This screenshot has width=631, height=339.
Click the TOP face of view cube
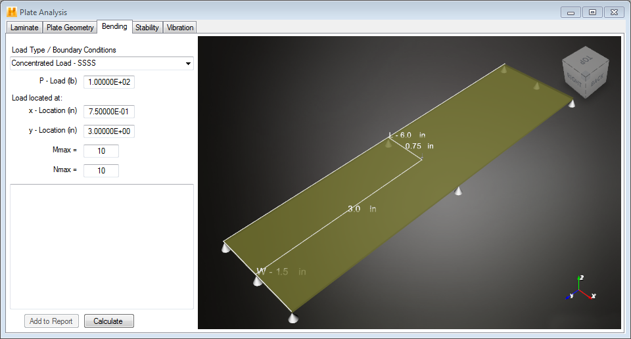tap(586, 60)
